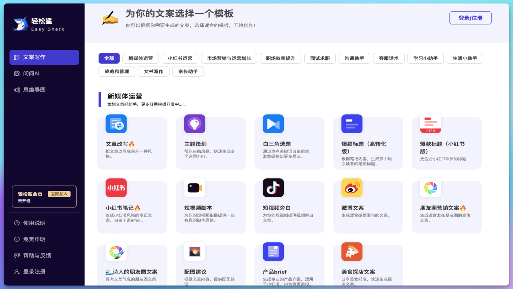Open the 产品brief document icon
The width and height of the screenshot is (513, 289).
(x=273, y=252)
